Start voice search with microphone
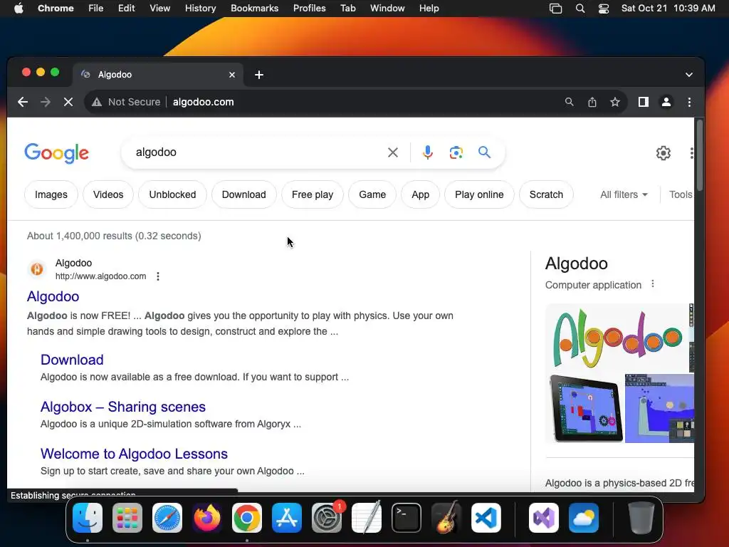 [427, 152]
